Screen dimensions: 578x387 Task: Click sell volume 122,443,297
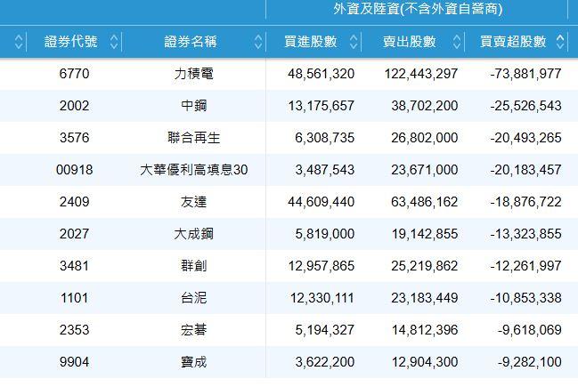(x=421, y=74)
